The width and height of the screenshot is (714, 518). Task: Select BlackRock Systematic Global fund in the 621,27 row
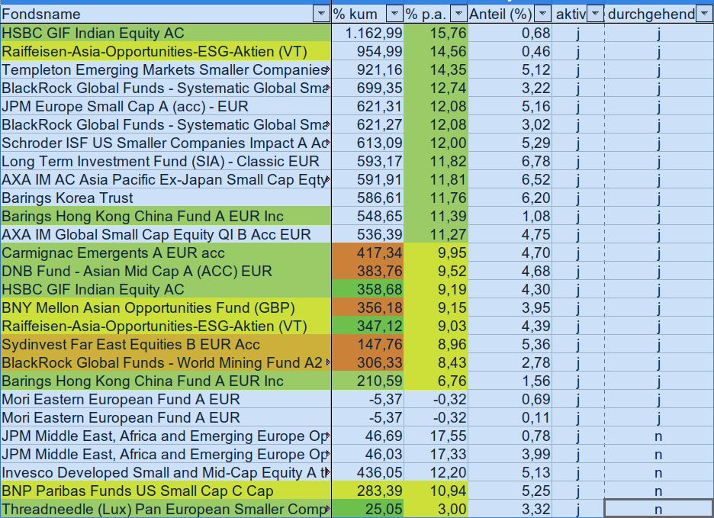point(166,124)
